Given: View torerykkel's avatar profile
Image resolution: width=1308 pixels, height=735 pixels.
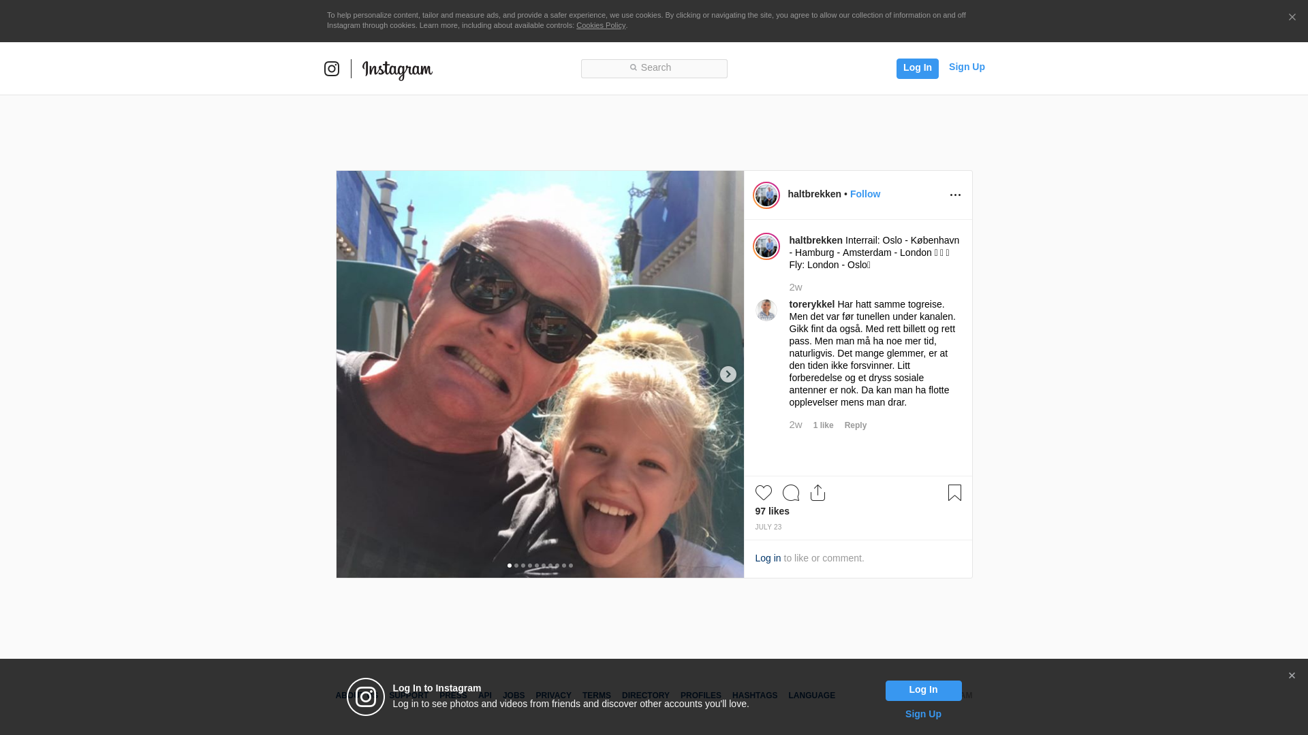Looking at the screenshot, I should 766,310.
